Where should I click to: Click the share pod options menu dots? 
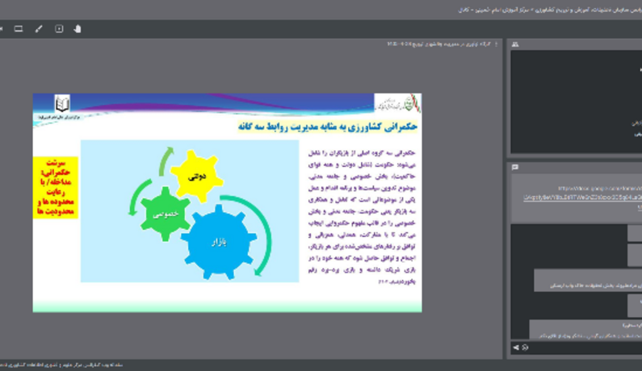click(x=497, y=44)
